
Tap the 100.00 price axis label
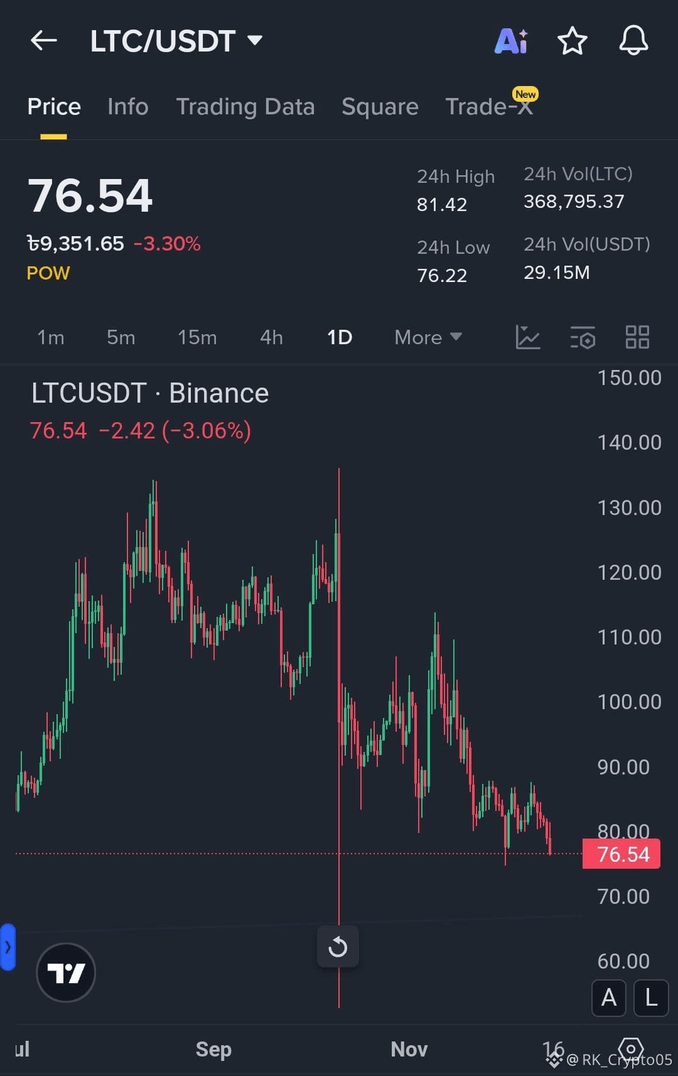point(629,702)
